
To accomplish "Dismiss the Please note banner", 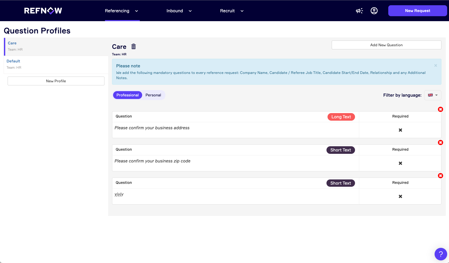I will pyautogui.click(x=435, y=66).
